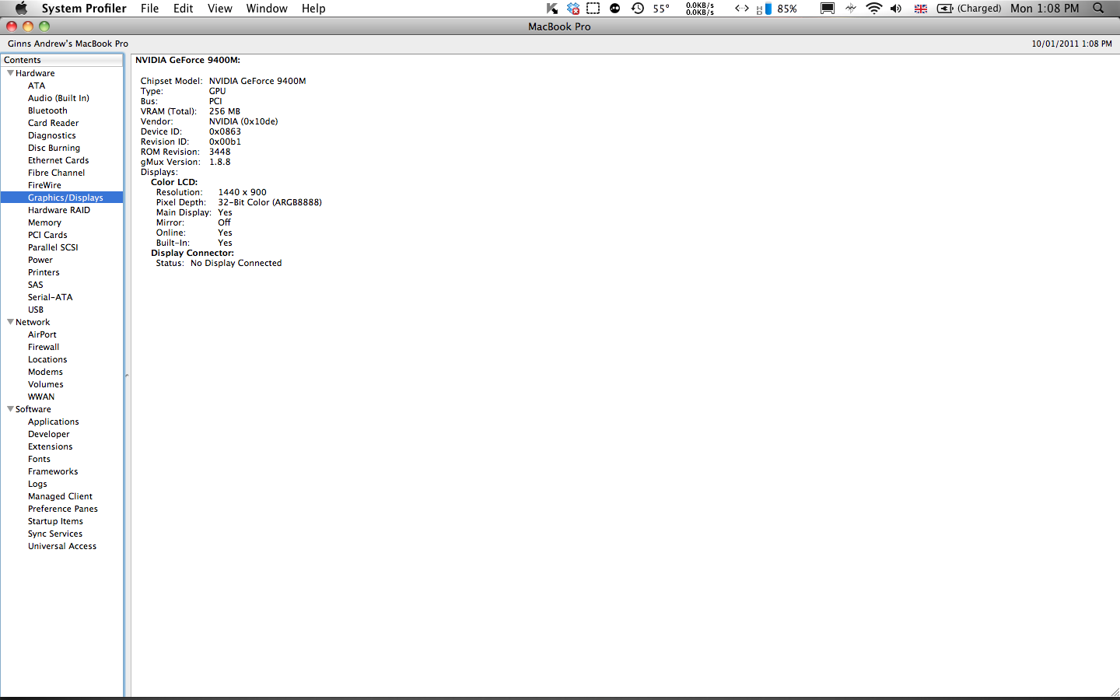
Task: Select Power in the sidebar
Action: pyautogui.click(x=40, y=260)
